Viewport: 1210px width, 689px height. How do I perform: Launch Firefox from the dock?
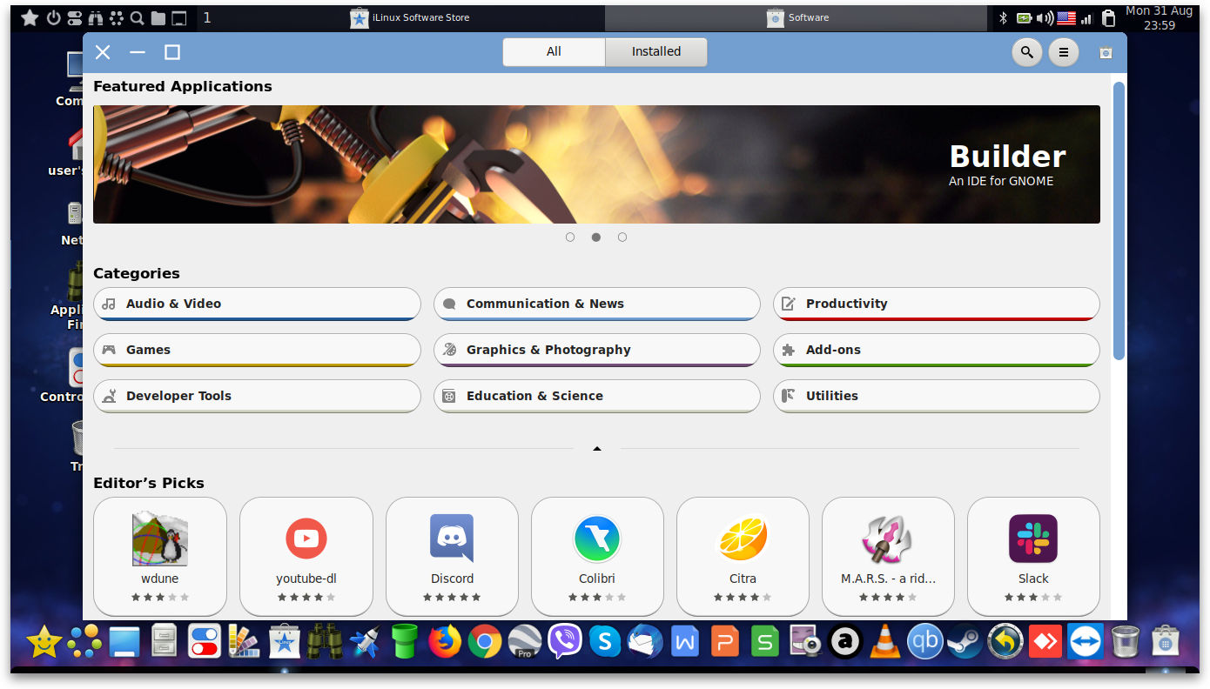pos(445,643)
